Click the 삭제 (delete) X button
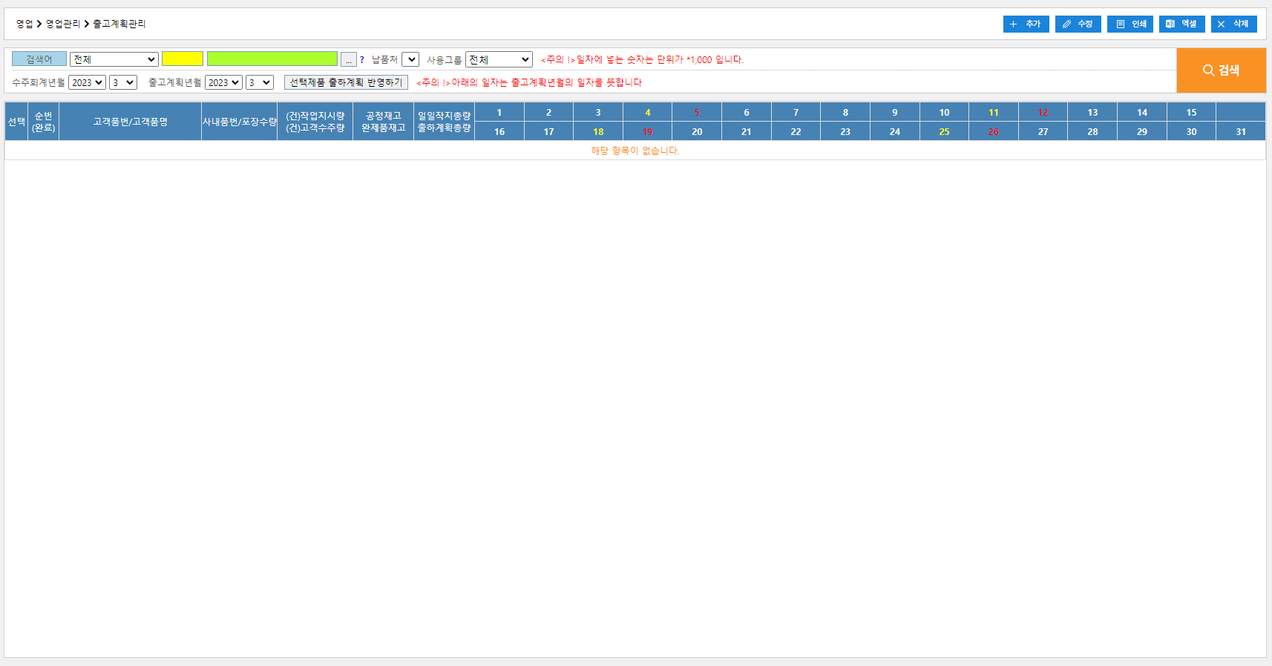Screen dimensions: 1272x666 click(1233, 24)
